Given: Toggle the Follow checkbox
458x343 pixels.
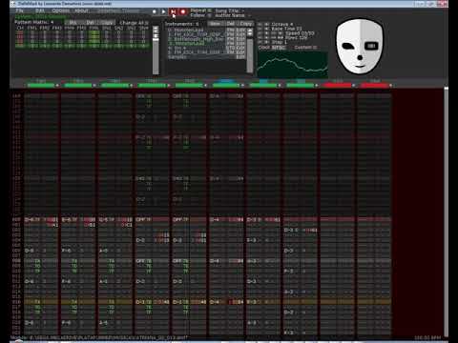Looking at the screenshot, I should [209, 15].
